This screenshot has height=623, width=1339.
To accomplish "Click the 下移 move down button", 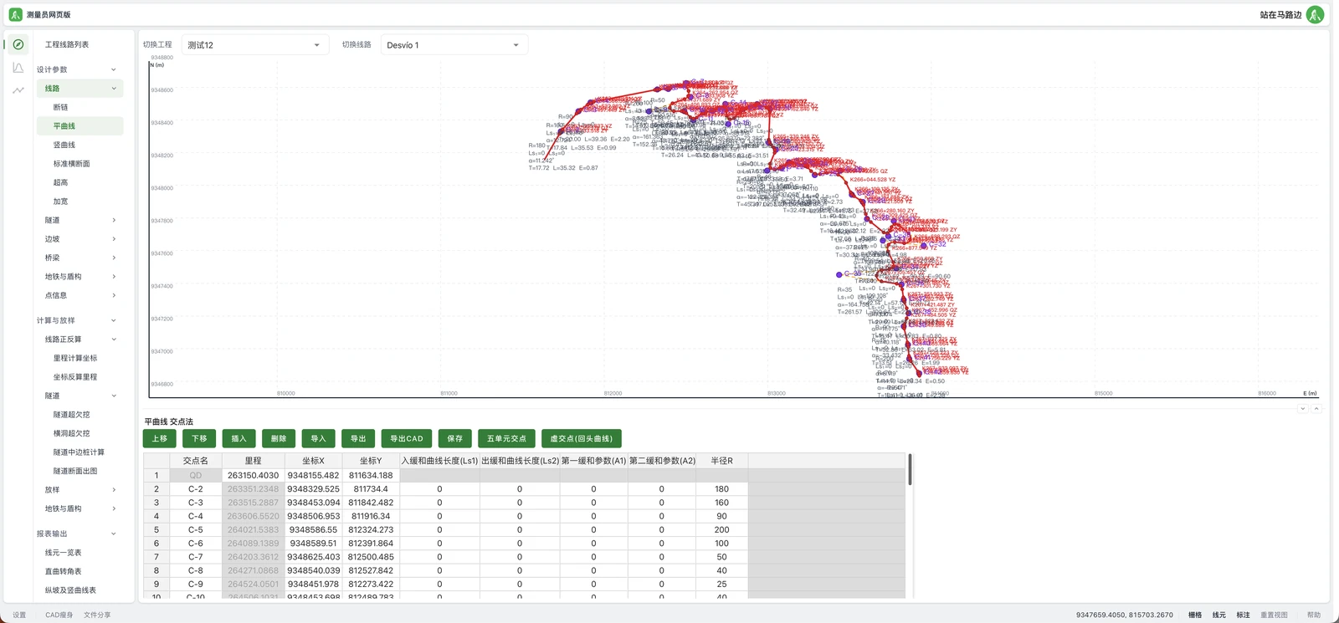I will tap(199, 438).
